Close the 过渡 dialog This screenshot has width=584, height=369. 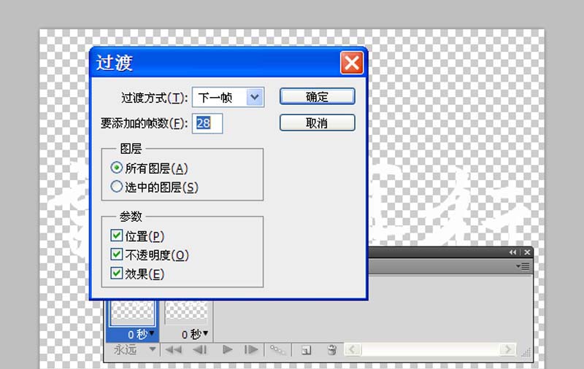click(x=352, y=63)
